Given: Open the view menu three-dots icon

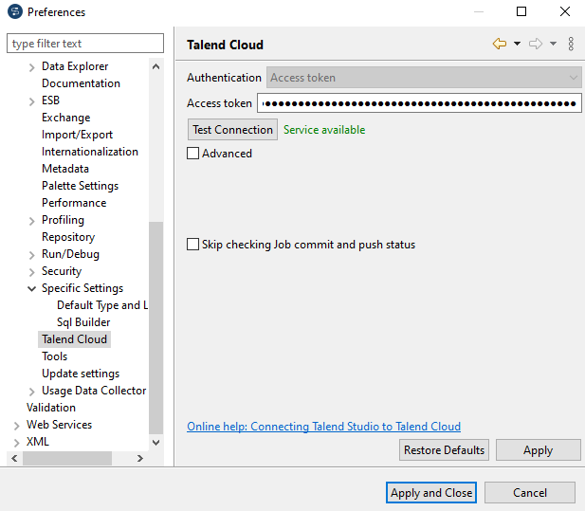Looking at the screenshot, I should [571, 44].
